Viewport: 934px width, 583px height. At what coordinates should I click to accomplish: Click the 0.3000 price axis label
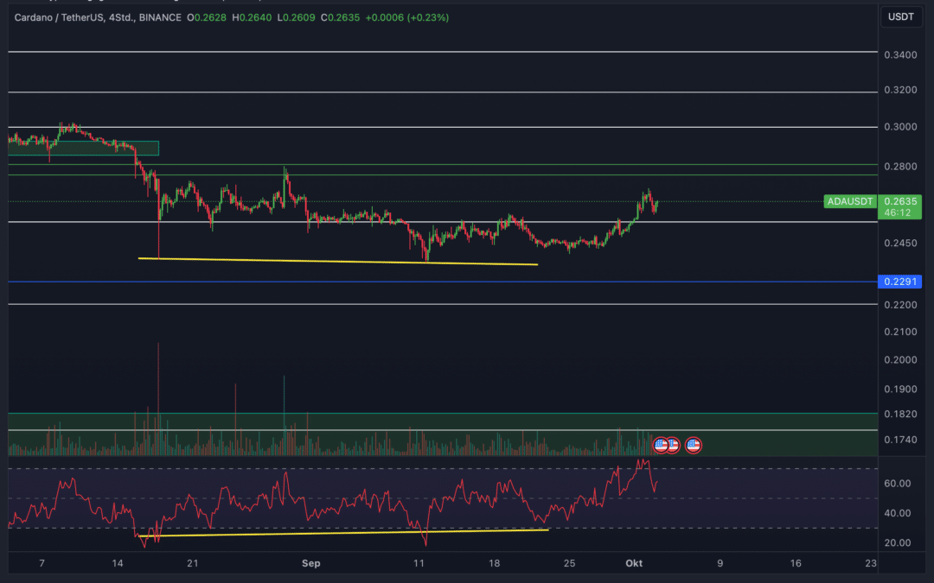tap(900, 127)
